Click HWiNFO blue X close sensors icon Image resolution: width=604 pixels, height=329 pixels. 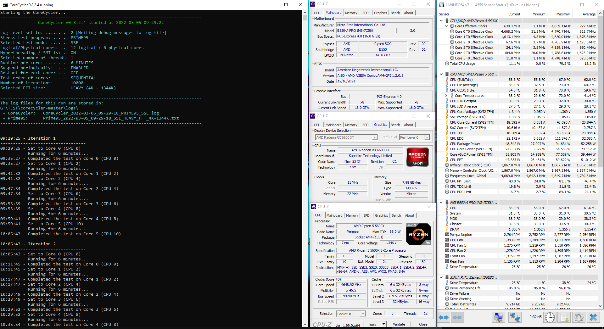click(x=593, y=317)
